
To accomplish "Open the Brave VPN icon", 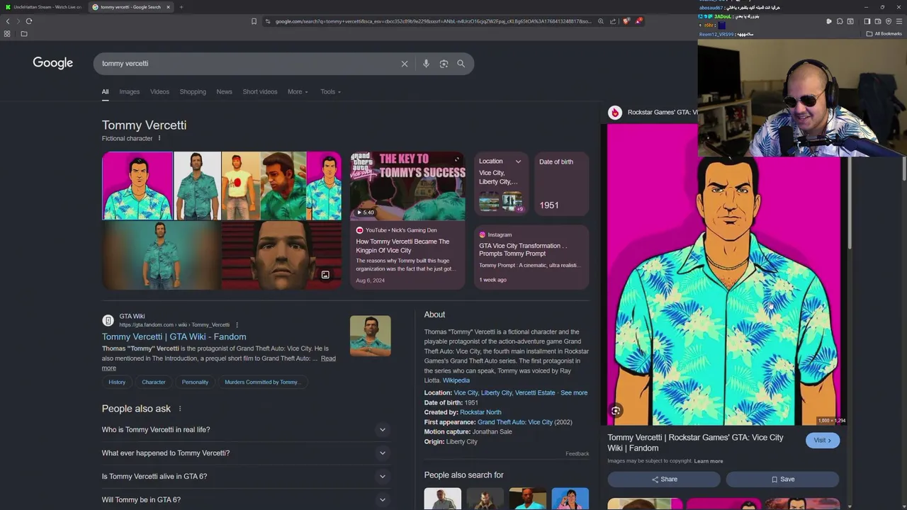I will (x=888, y=21).
